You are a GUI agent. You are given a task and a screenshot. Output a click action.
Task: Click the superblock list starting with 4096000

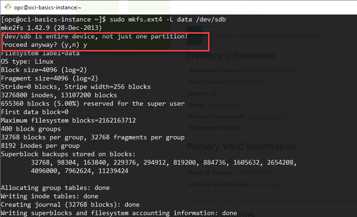[x=80, y=171]
